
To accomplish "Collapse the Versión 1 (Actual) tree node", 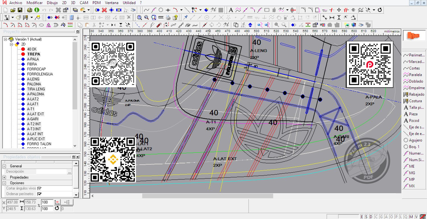I will (x=5, y=39).
